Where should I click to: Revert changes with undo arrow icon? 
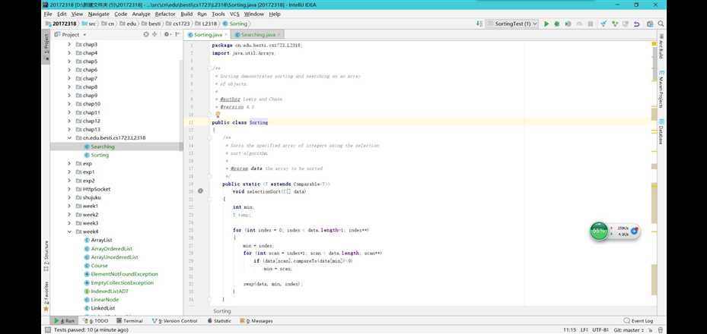(637, 24)
